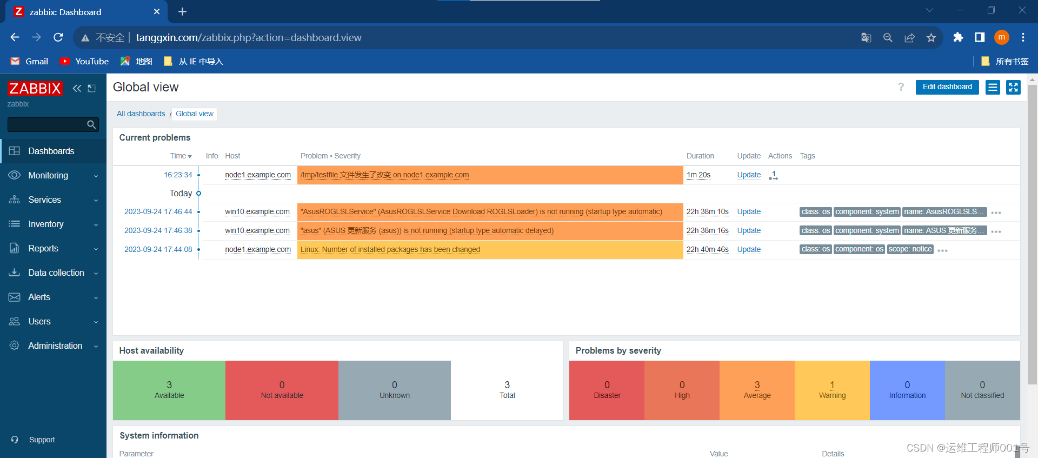
Task: Click the Dashboards sidebar icon
Action: point(15,151)
